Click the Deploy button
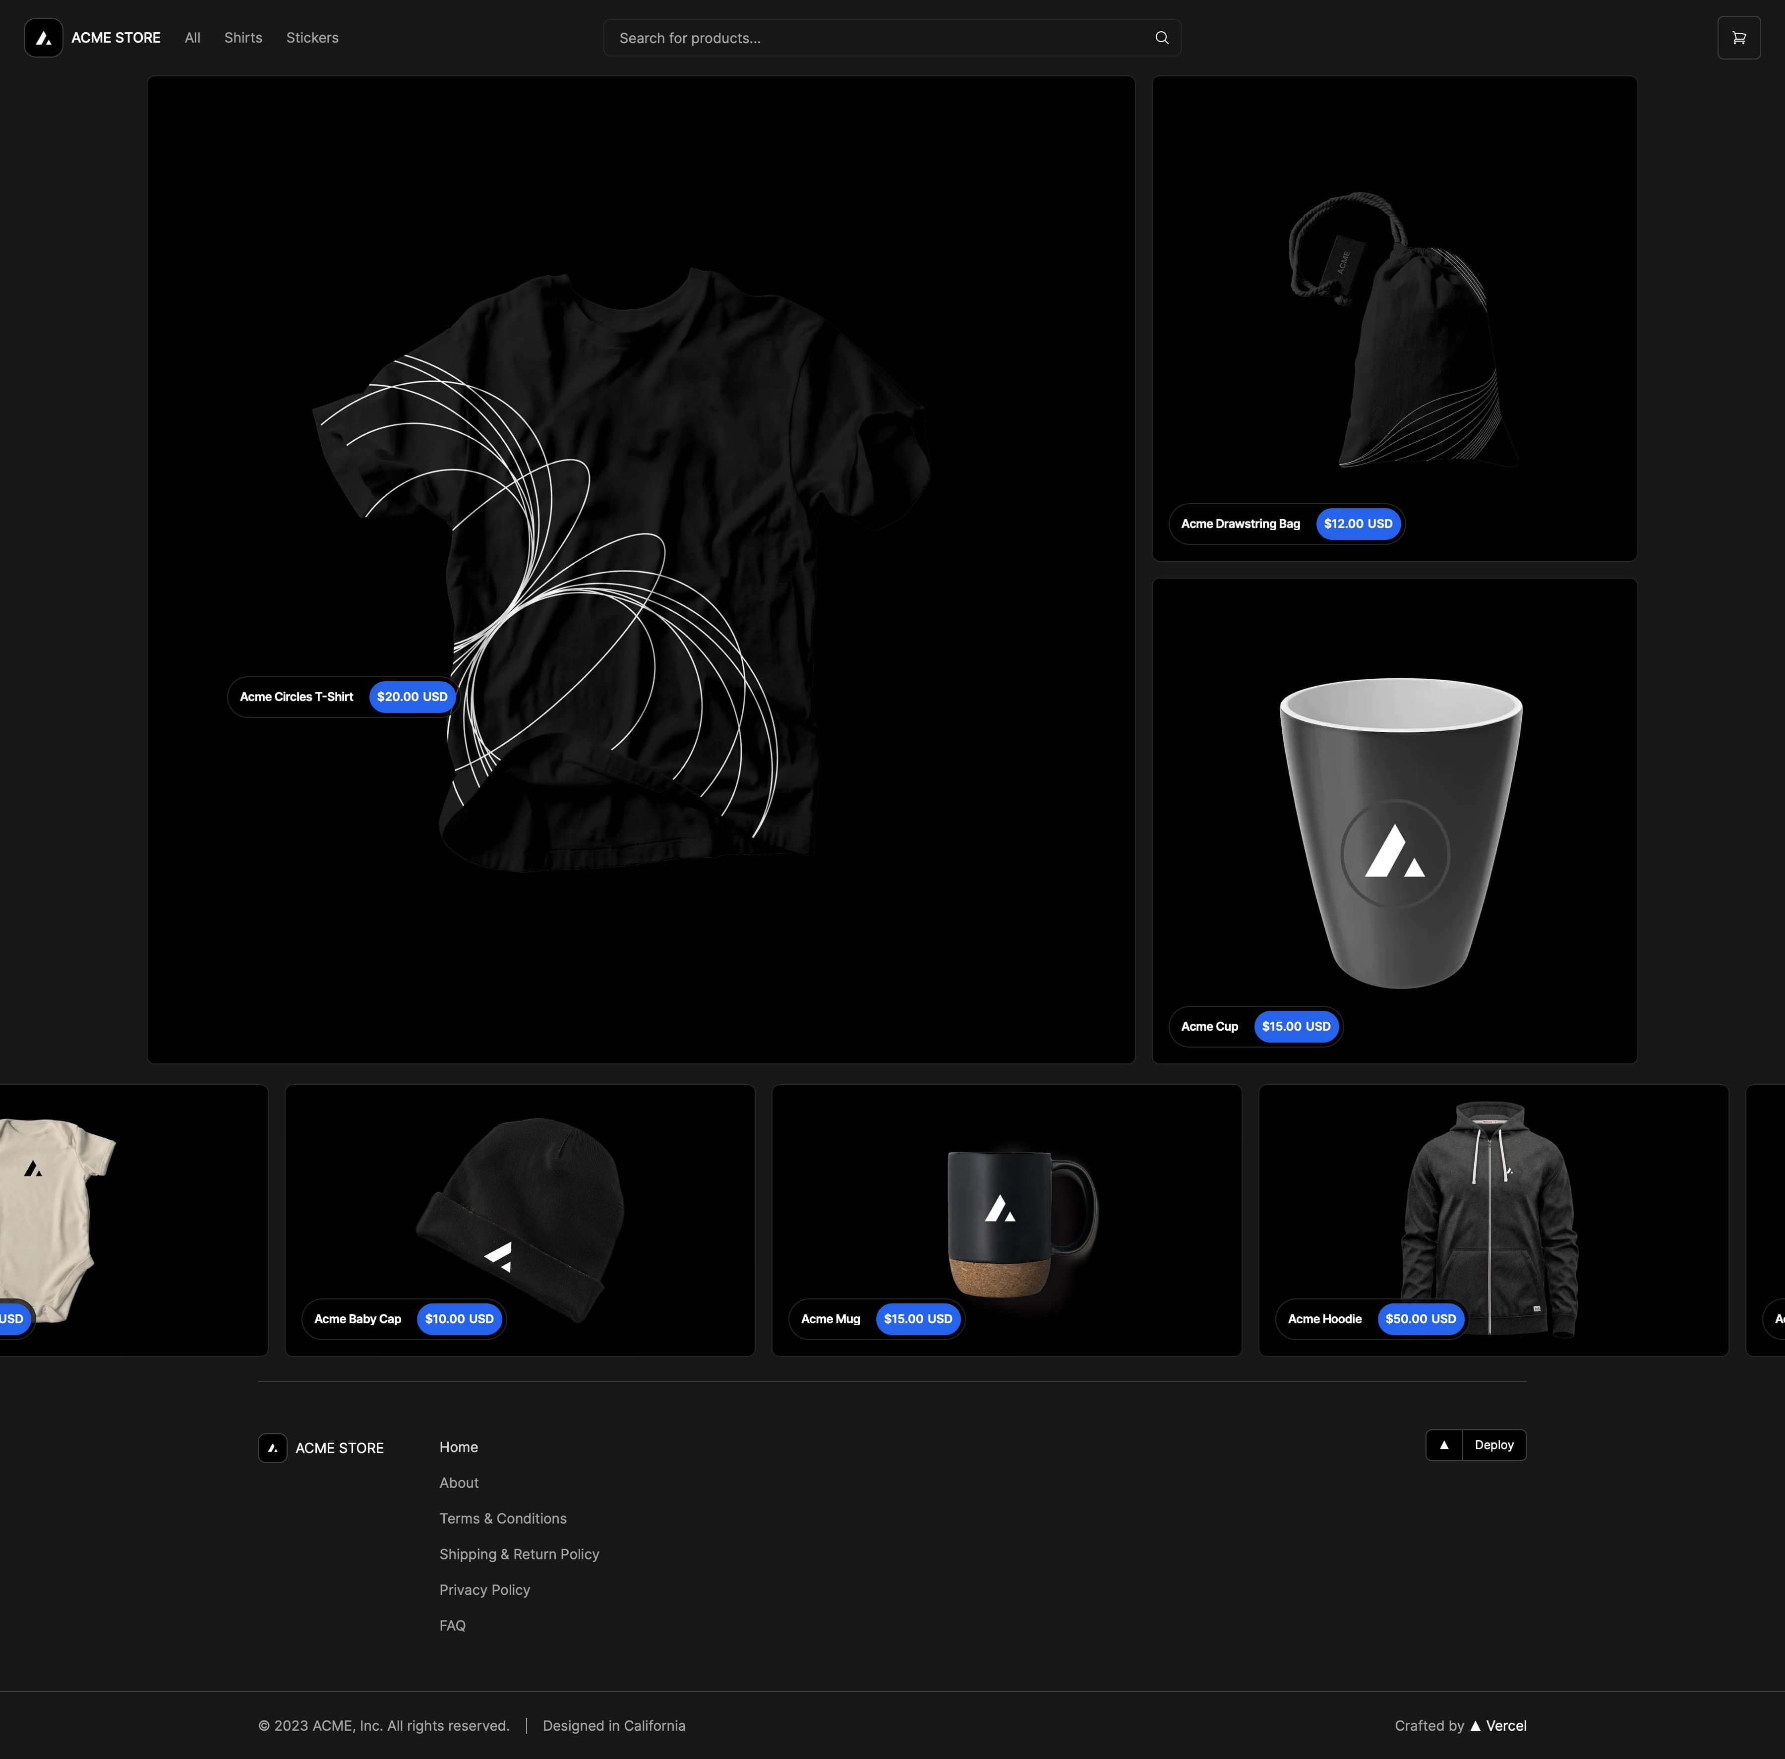Screen dimensions: 1785x1759 point(1494,1444)
